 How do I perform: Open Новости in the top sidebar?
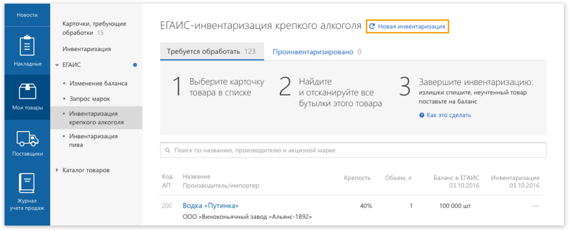pyautogui.click(x=27, y=14)
